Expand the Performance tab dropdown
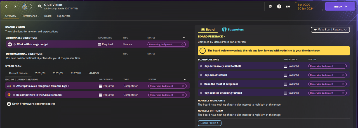This screenshot has height=128, width=358. coord(31,16)
